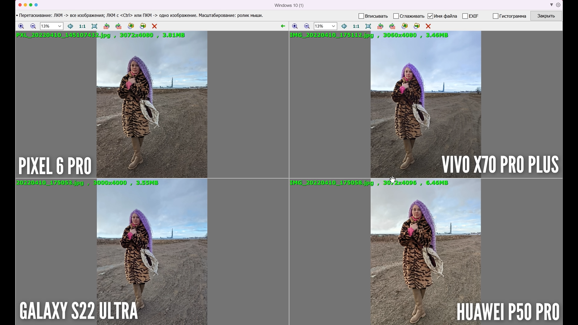Zoom in on the Pixel 6 Pro image
The height and width of the screenshot is (325, 578).
(x=21, y=26)
